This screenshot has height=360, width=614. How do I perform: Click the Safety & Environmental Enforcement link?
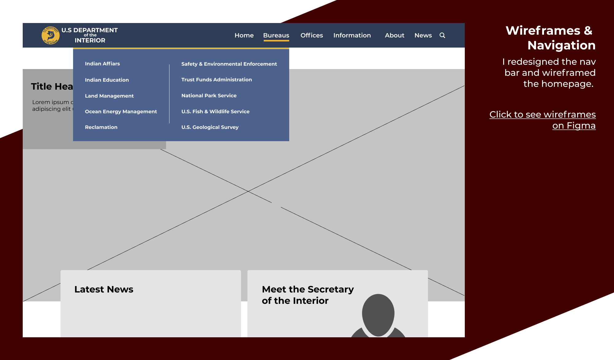click(229, 64)
